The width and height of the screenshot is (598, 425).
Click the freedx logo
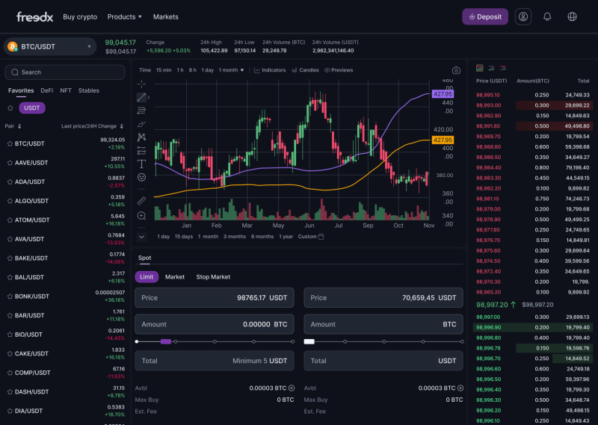34,16
